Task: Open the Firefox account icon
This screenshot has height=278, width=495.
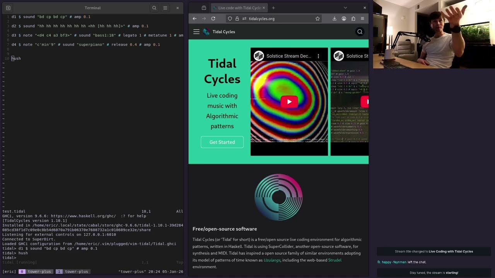Action: [344, 19]
